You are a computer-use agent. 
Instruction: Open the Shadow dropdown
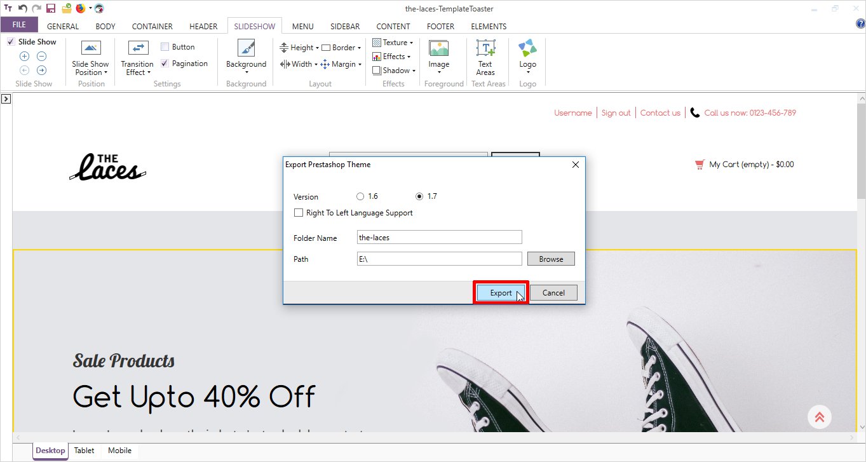[414, 71]
